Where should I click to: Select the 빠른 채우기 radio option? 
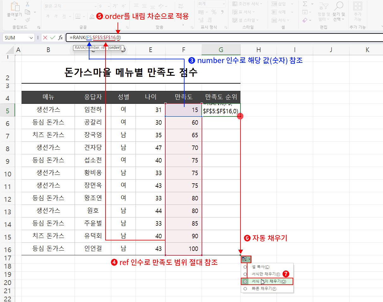click(x=245, y=289)
